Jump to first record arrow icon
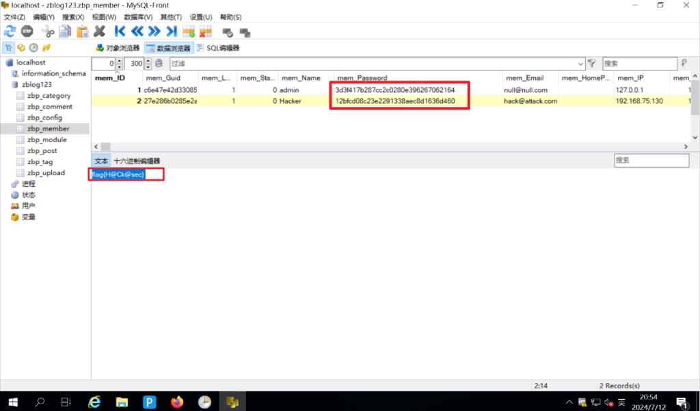Screen dimensions: 700x411 pos(120,31)
